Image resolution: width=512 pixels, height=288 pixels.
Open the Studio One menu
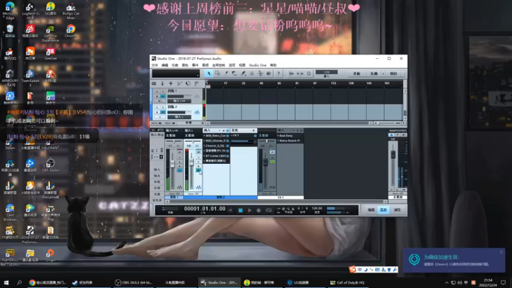click(258, 65)
